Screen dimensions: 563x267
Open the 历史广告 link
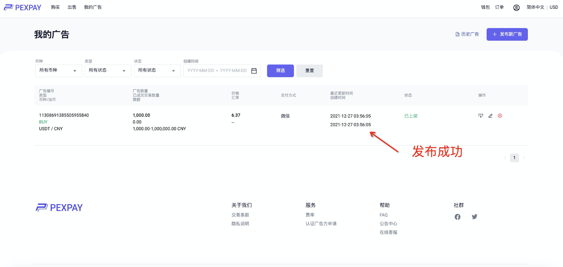467,34
